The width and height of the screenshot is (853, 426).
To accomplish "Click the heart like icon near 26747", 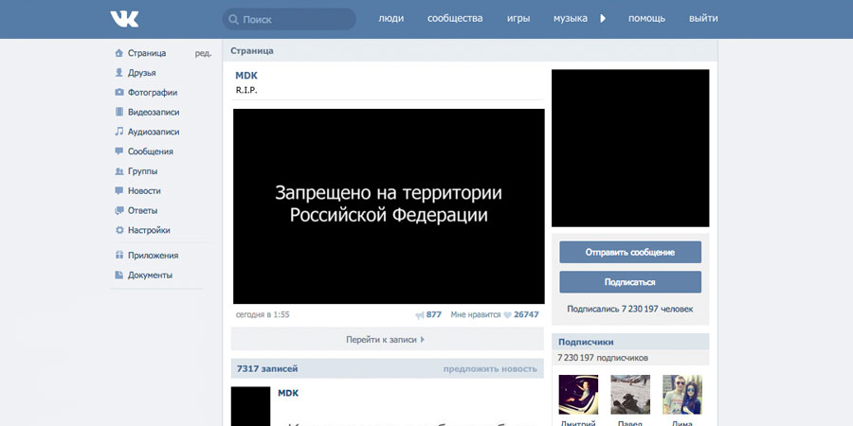I will point(508,314).
